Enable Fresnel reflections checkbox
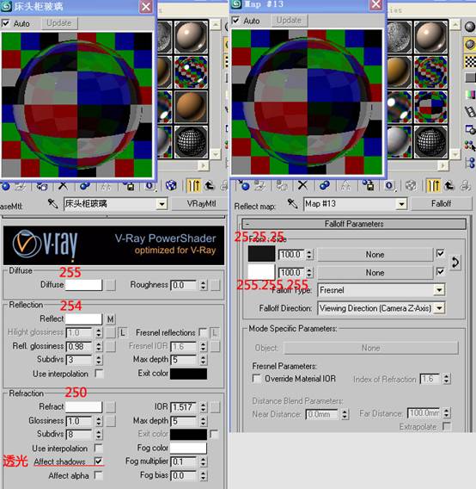Viewport: 476px width, 489px height. [x=203, y=332]
